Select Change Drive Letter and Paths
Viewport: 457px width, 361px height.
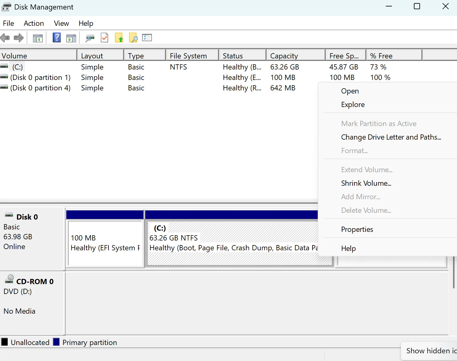pos(391,137)
